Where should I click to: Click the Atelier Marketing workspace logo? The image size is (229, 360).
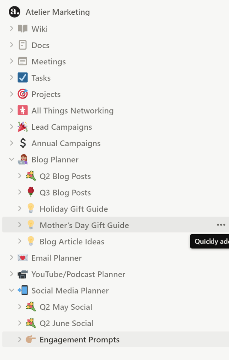14,12
